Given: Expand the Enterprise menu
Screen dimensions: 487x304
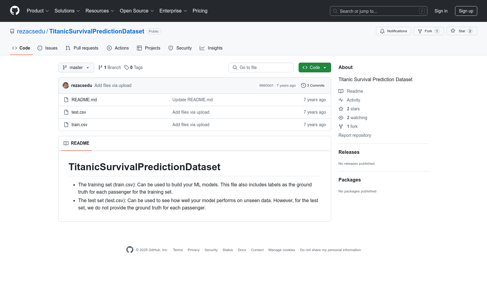Looking at the screenshot, I should (x=173, y=11).
